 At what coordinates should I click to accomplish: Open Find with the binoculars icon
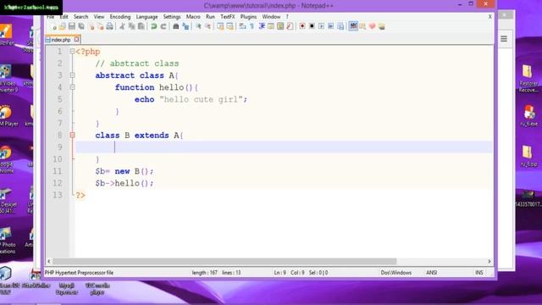[176, 26]
